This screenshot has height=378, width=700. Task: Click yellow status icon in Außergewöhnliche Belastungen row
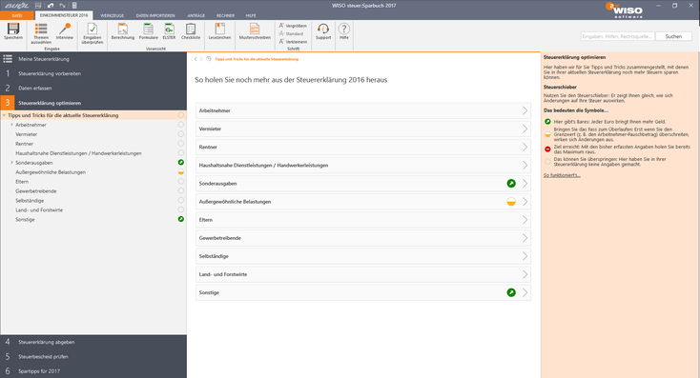511,202
